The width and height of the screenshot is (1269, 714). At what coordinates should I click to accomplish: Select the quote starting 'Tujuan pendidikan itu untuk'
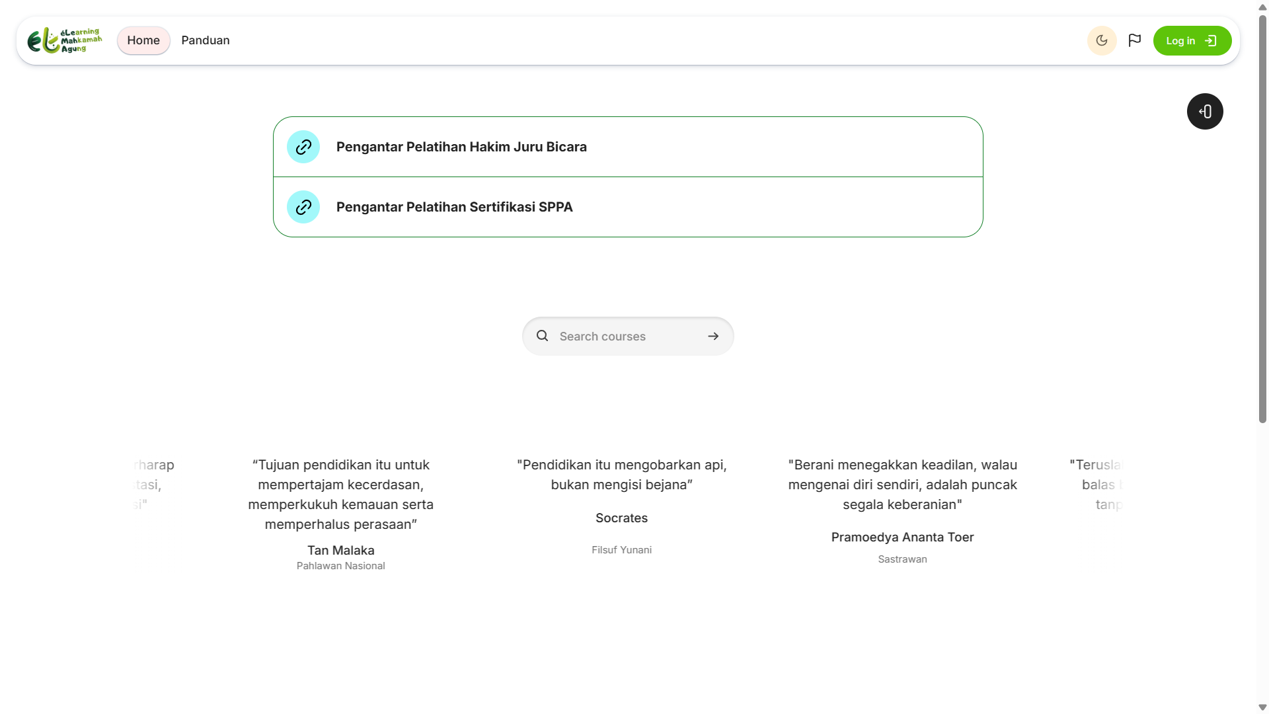pos(341,495)
